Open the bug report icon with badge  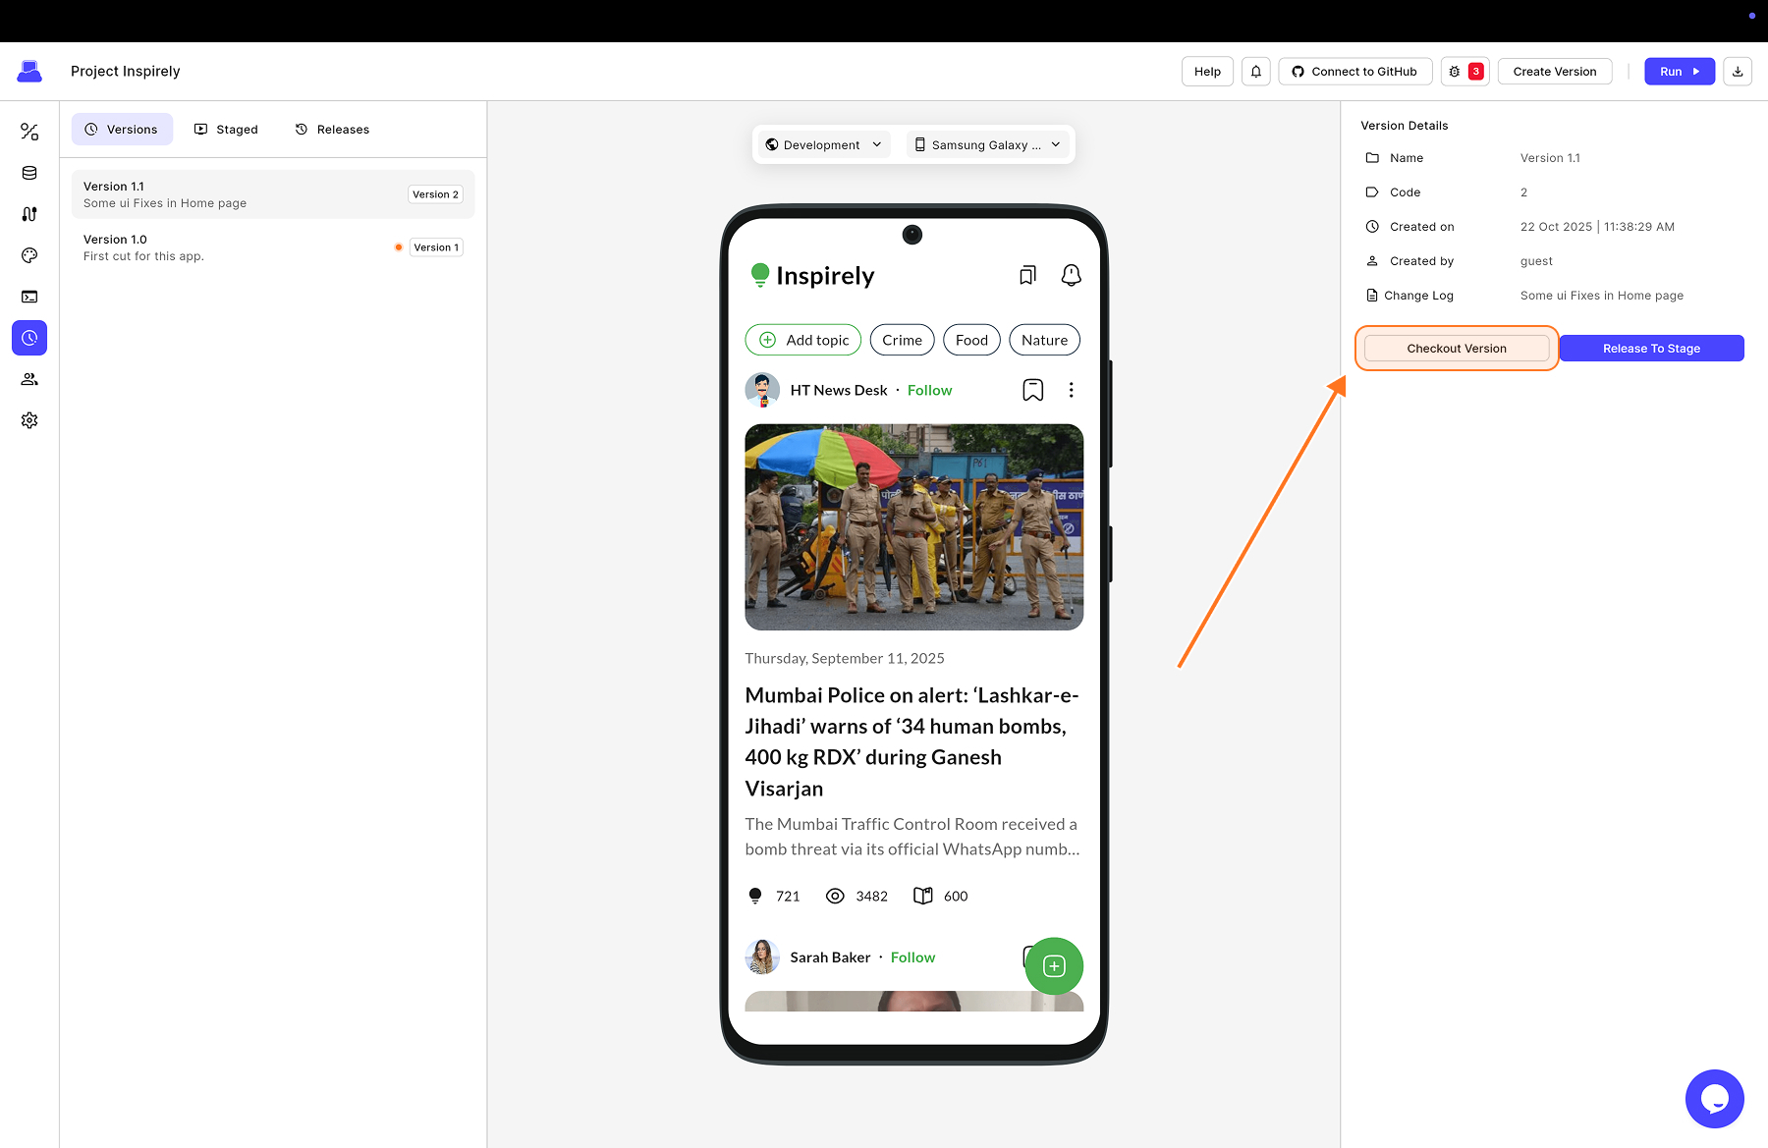coord(1464,72)
